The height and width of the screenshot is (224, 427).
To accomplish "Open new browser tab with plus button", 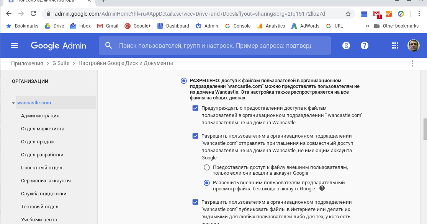I will tap(103, 1).
